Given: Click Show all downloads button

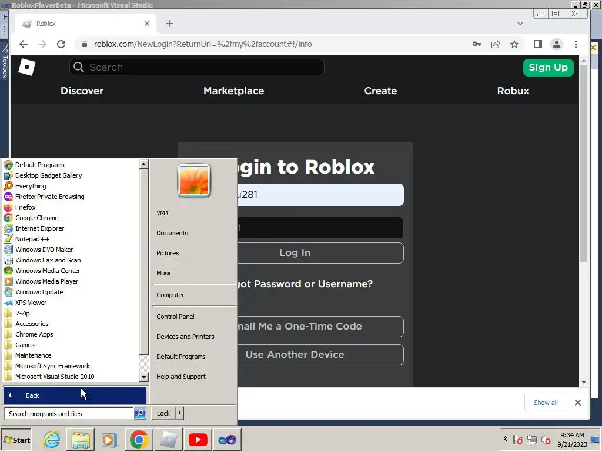Looking at the screenshot, I should pyautogui.click(x=546, y=403).
